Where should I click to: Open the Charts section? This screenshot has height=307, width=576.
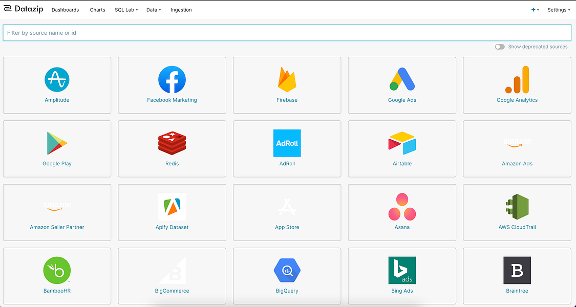click(97, 9)
